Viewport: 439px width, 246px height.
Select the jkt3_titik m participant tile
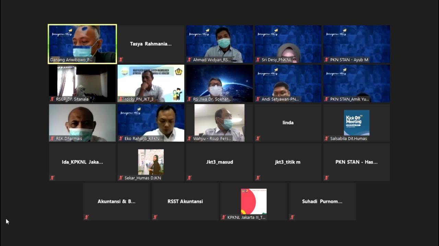[288, 162]
